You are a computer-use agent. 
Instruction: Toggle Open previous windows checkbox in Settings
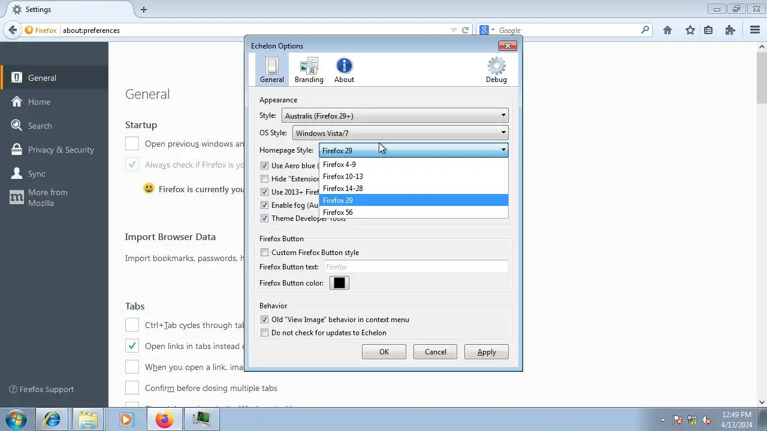pyautogui.click(x=132, y=144)
